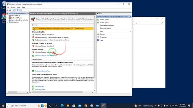The height and width of the screenshot is (108, 193).
Task: Select the root Windows Defender Firewall tree node
Action: [19, 13]
